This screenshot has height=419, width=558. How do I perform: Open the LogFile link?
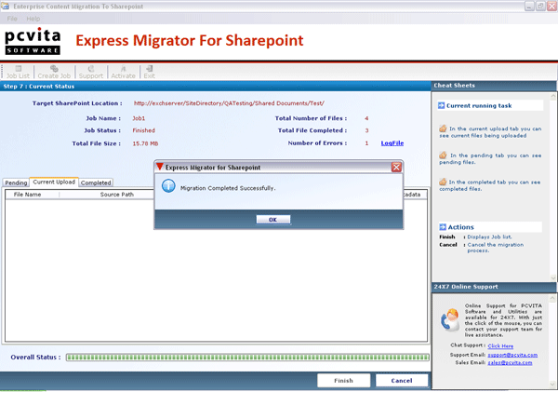click(392, 143)
